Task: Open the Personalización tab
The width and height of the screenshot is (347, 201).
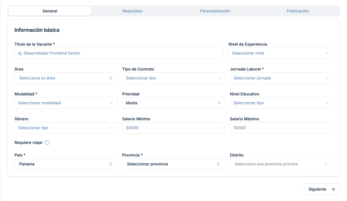Action: pos(215,11)
